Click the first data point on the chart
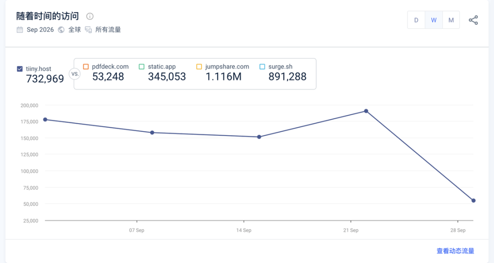The width and height of the screenshot is (494, 263). tap(45, 120)
